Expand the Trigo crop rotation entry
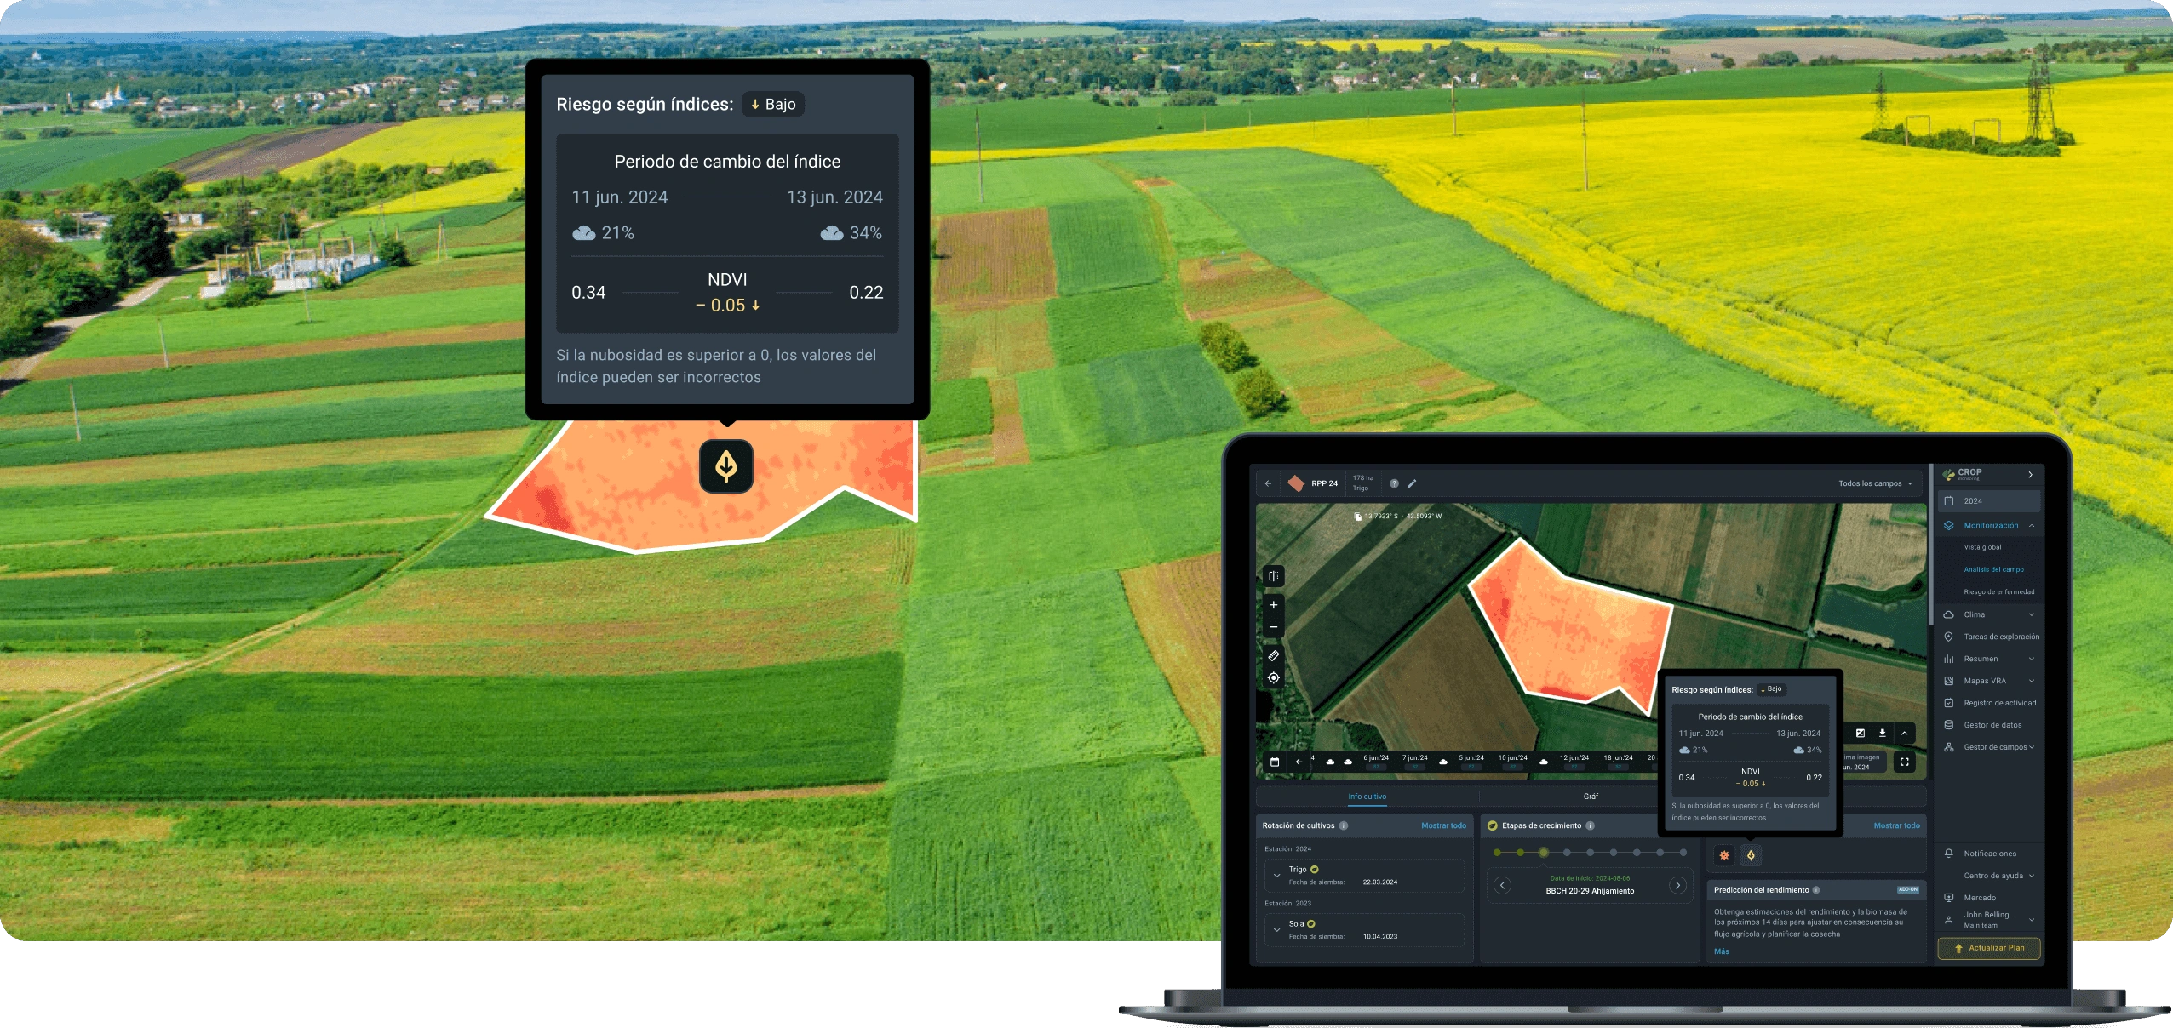The image size is (2173, 1028). point(1276,876)
